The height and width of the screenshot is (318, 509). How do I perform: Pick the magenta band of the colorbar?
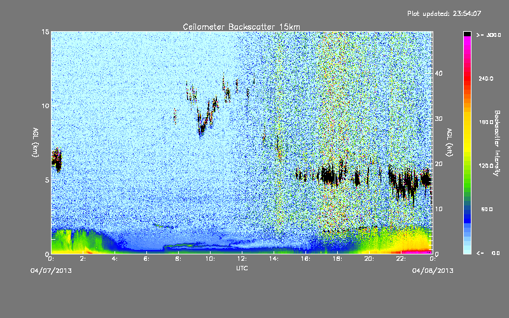tap(467, 42)
